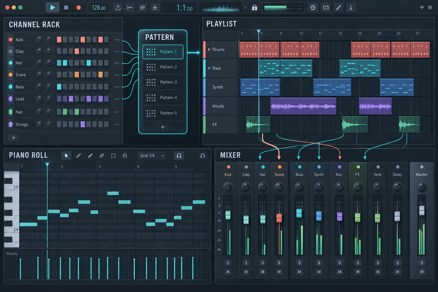Click the Pattern 1 dot-grid icon
Viewport: 438px width, 292px height.
tap(151, 52)
